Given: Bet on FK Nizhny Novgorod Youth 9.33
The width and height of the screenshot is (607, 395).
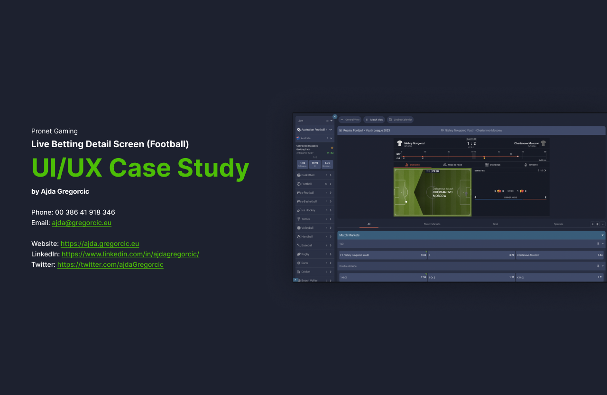Looking at the screenshot, I should (383, 255).
